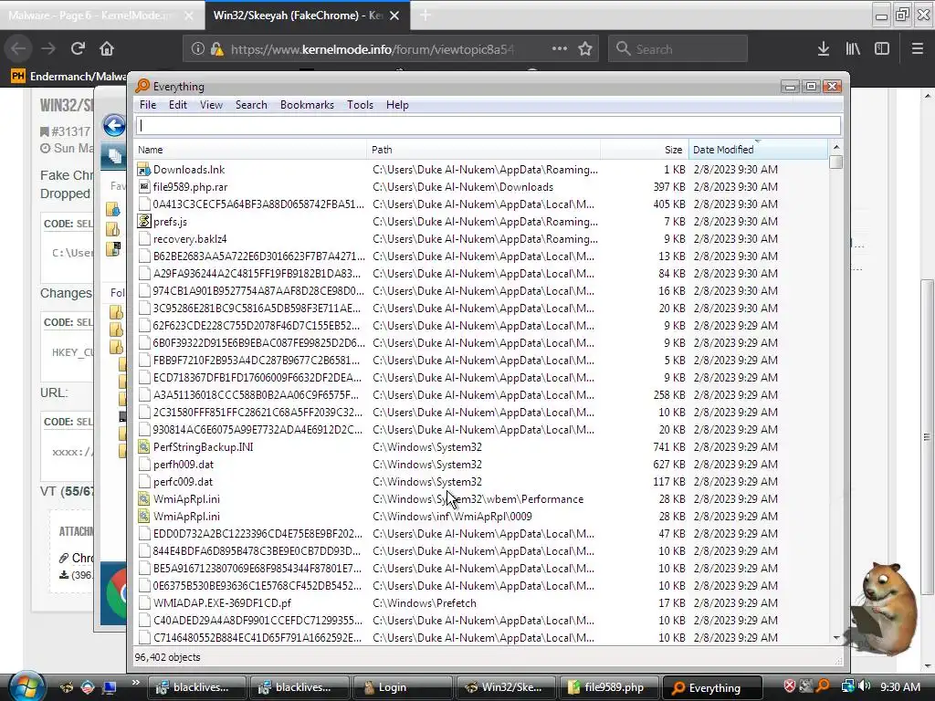
Task: Click the volume speaker tray icon
Action: click(865, 686)
